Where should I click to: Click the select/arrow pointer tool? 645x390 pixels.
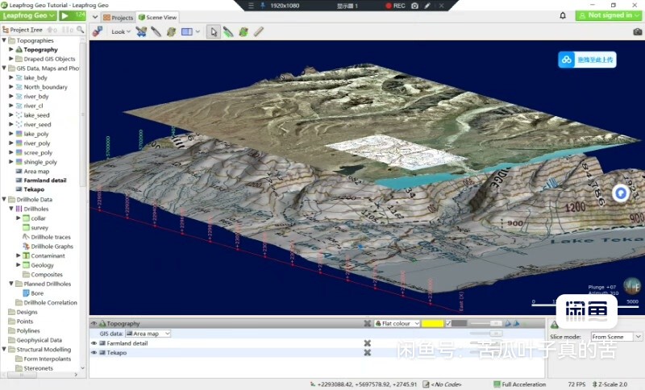[x=213, y=31]
